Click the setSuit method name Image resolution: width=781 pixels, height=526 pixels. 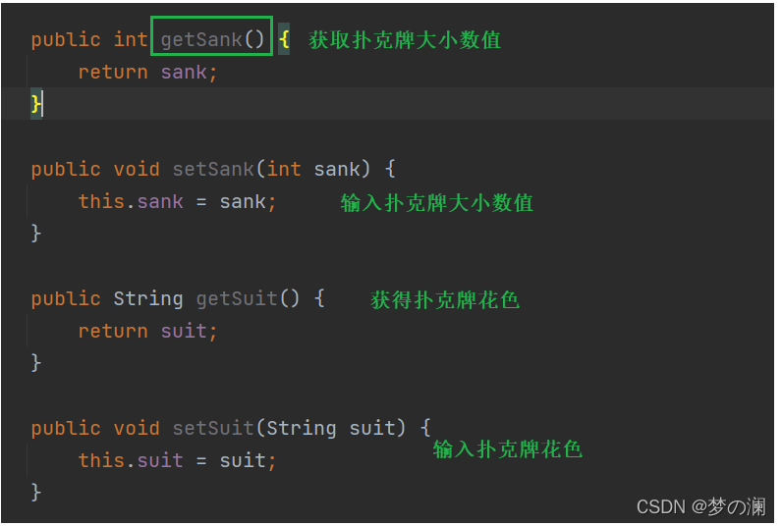tap(214, 428)
